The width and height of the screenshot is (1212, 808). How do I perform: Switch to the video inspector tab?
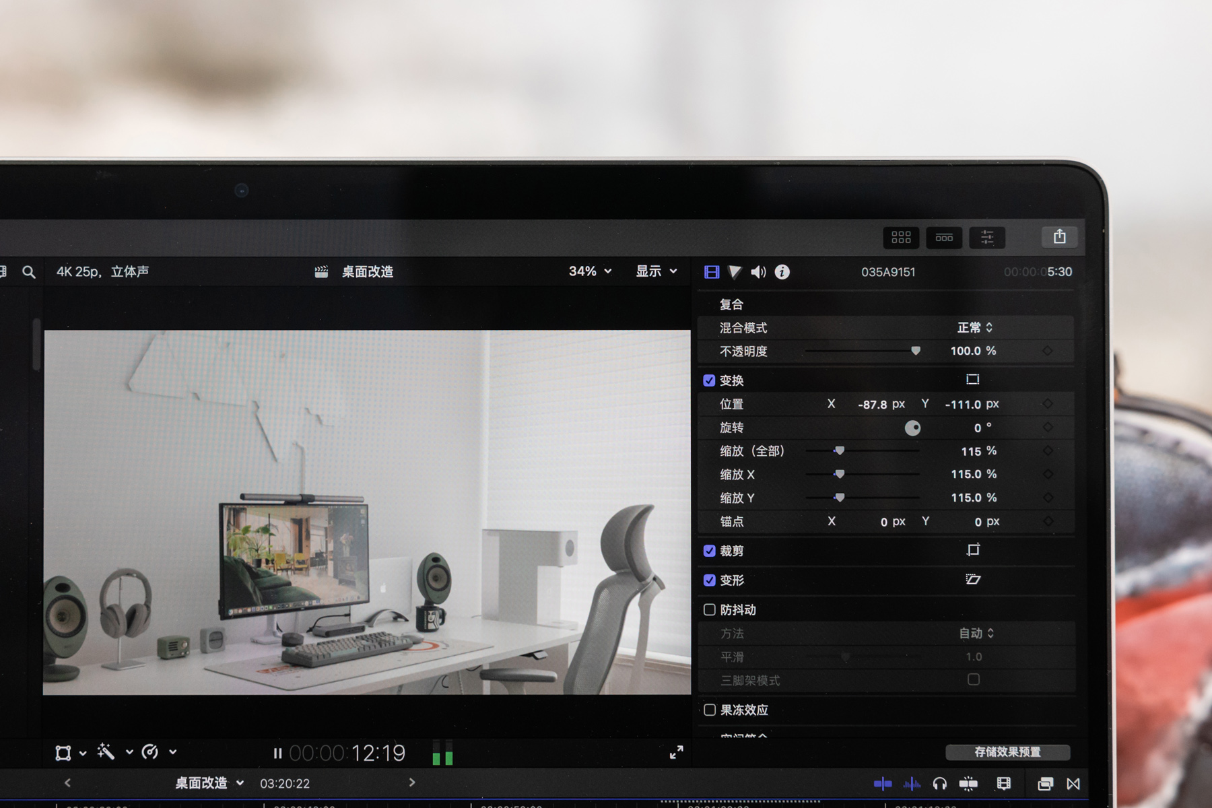coord(712,272)
